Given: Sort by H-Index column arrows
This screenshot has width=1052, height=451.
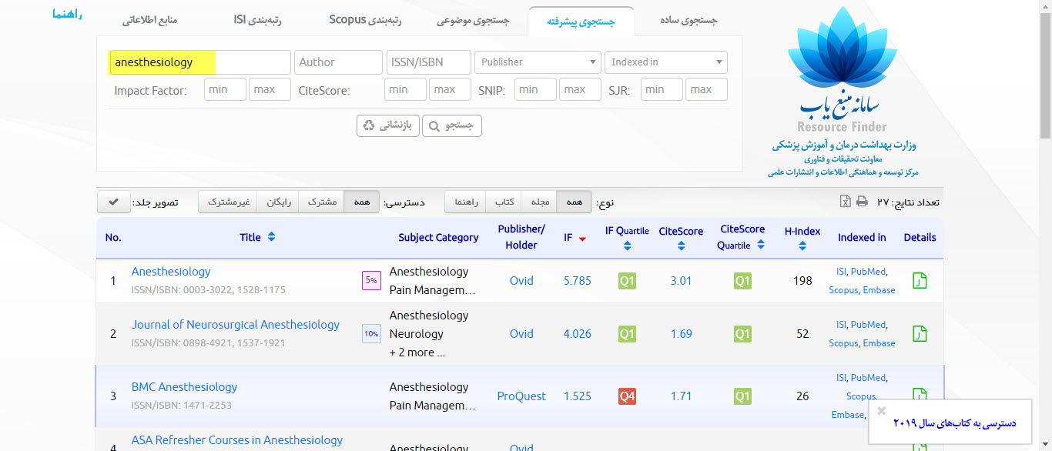Looking at the screenshot, I should pos(802,246).
